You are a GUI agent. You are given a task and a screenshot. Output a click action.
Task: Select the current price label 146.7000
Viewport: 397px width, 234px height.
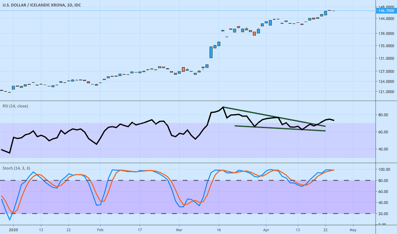386,11
